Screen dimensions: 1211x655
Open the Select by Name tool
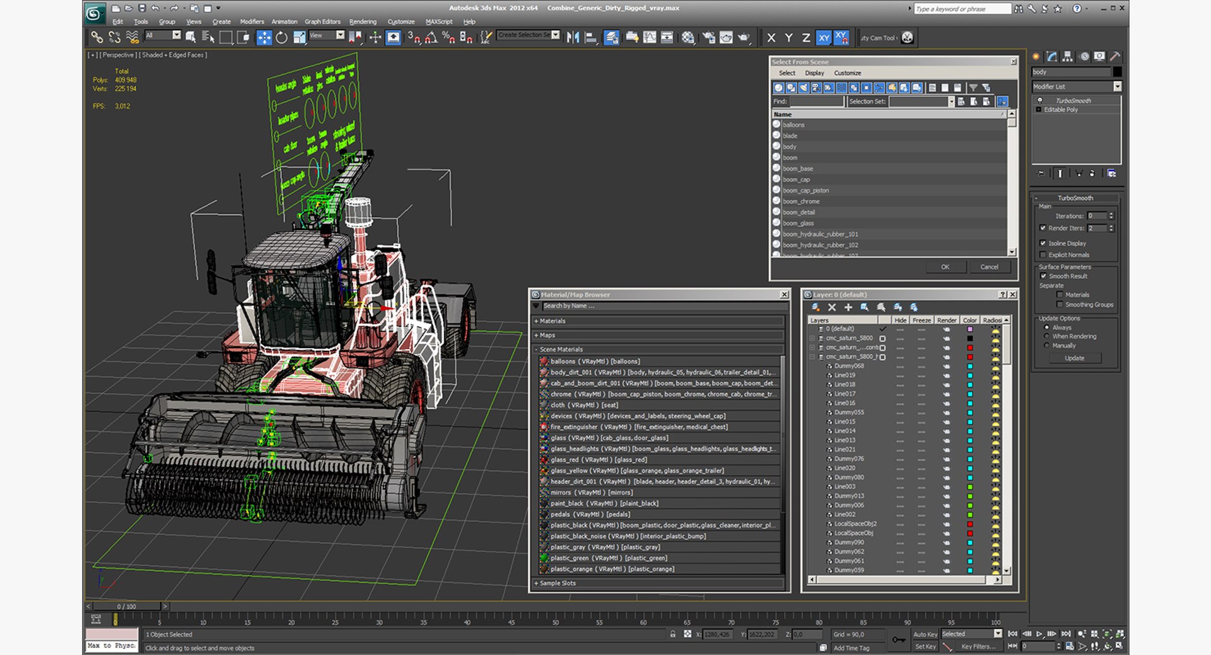coord(208,37)
